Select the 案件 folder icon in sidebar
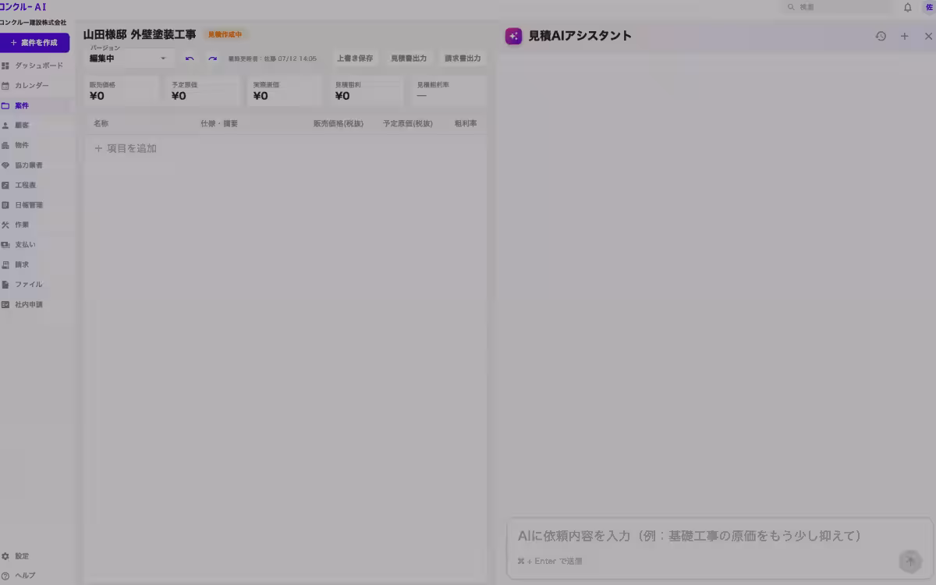Viewport: 936px width, 585px height. coord(5,105)
